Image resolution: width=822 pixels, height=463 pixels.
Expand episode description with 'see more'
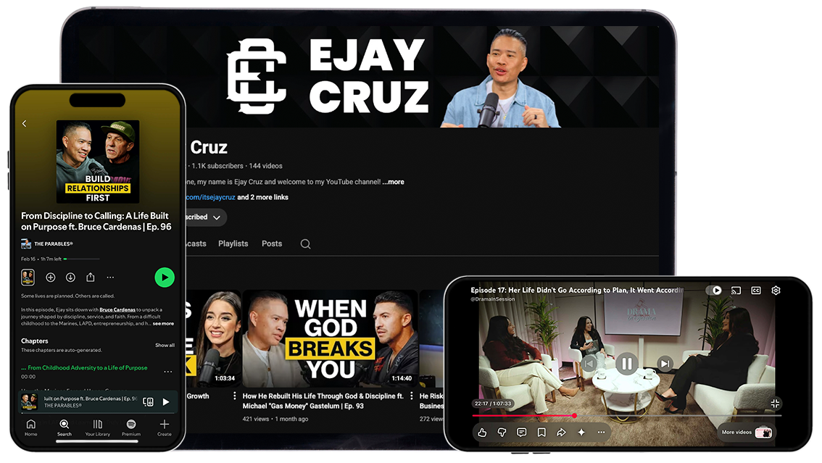pos(163,324)
